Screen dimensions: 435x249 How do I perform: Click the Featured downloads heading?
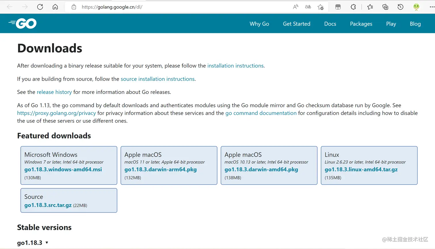tap(54, 136)
